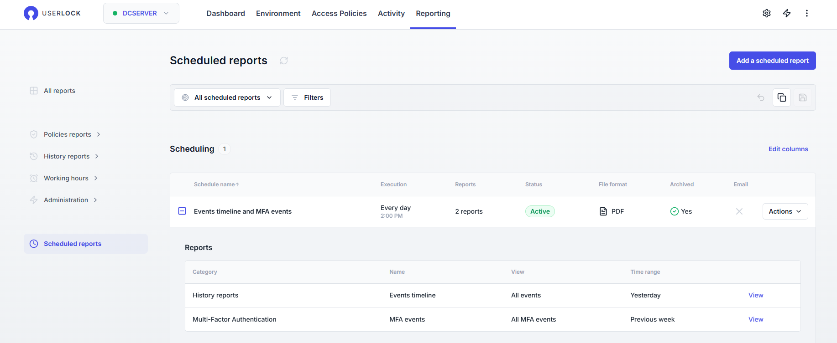This screenshot has width=837, height=343.
Task: Open settings via the gear icon
Action: click(x=767, y=13)
